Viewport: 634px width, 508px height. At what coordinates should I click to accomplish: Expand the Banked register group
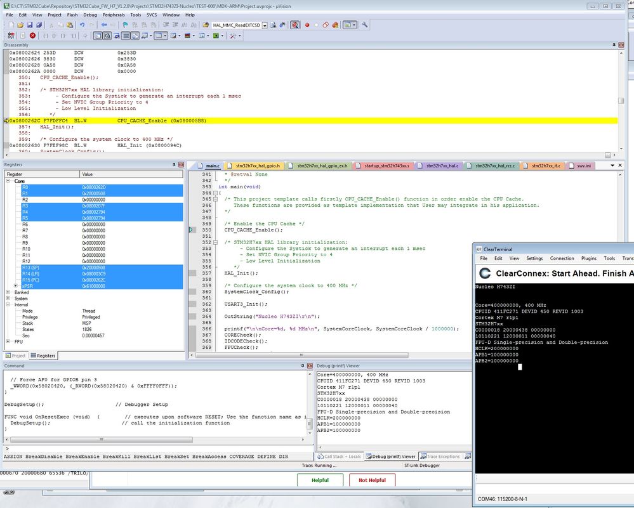click(8, 292)
